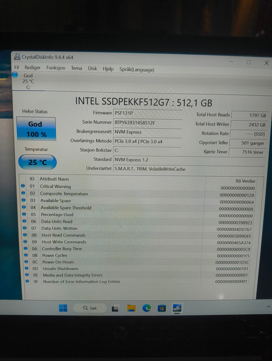Open the Windows Start menu

point(63,308)
